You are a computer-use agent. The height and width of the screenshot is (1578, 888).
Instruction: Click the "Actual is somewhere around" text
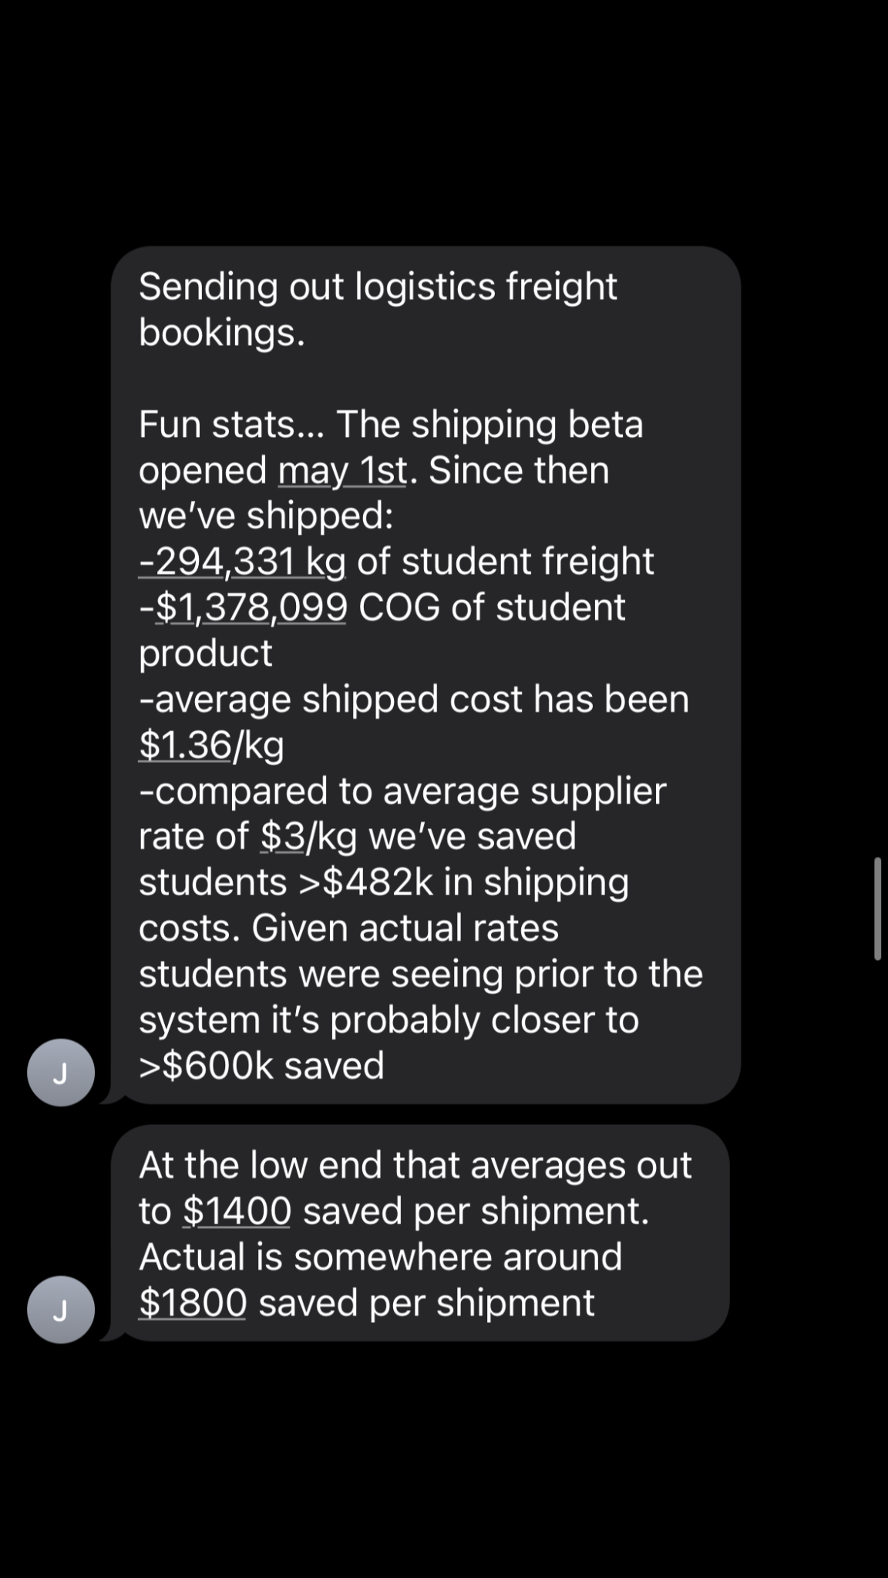click(x=380, y=1257)
